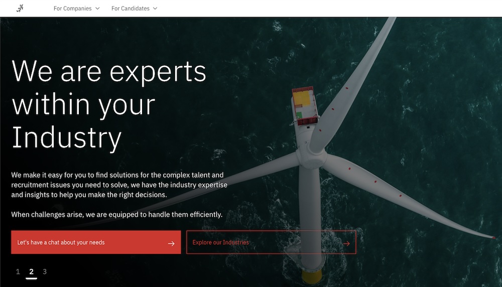Viewport: 502px width, 287px height.
Task: Open the For Candidates menu
Action: point(131,9)
